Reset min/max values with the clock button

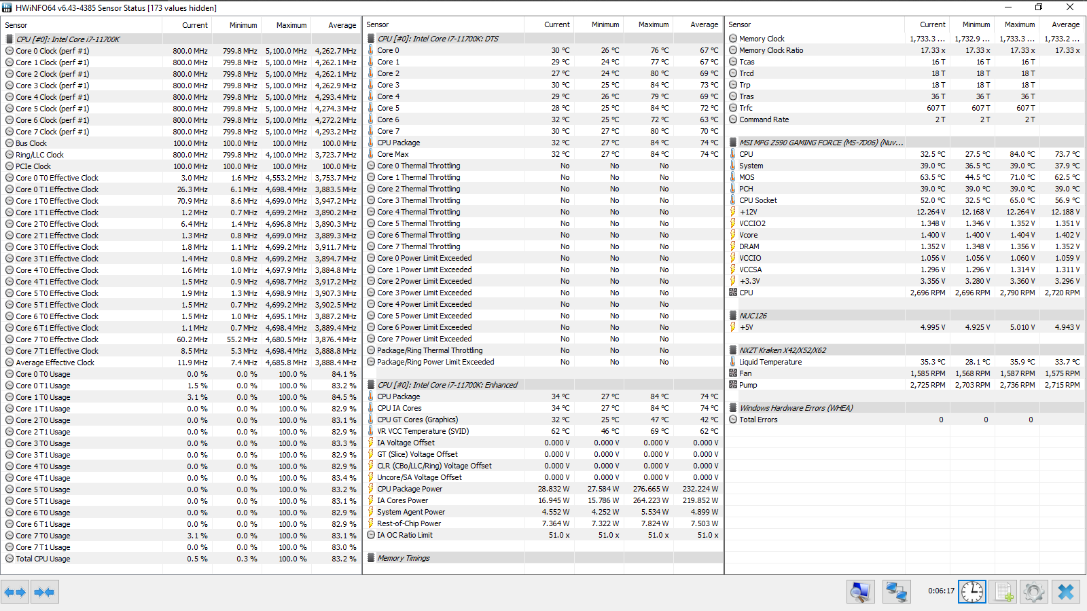(x=972, y=592)
